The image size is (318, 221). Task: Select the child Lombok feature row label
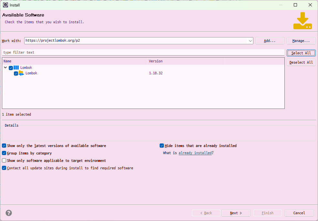click(x=31, y=73)
